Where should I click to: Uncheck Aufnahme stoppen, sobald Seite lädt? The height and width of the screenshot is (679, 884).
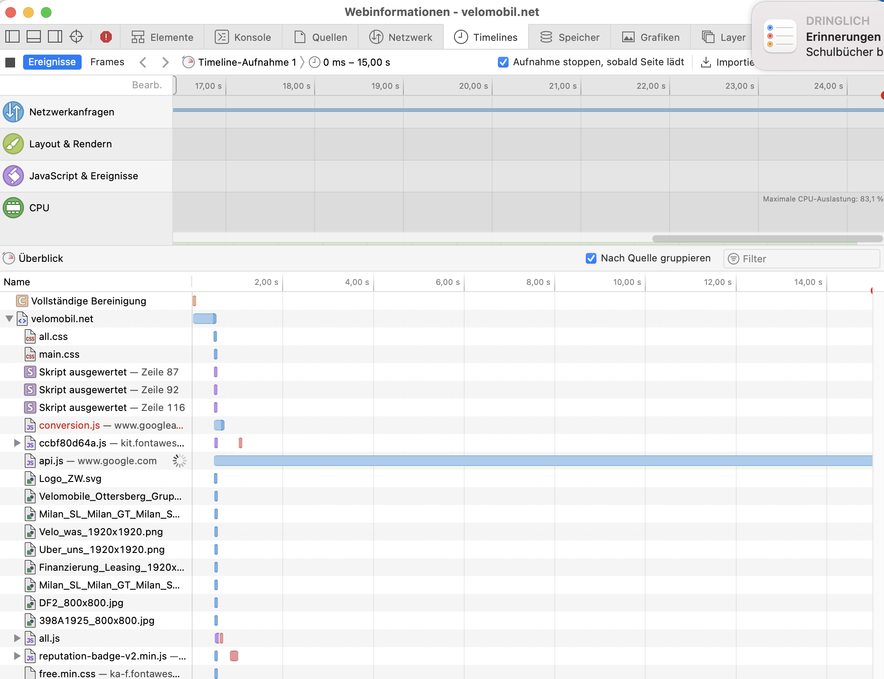[503, 62]
